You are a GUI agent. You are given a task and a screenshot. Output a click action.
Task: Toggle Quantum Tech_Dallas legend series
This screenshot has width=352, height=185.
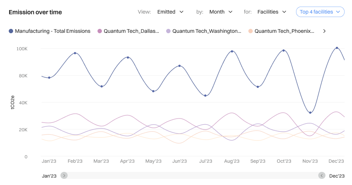[131, 31]
